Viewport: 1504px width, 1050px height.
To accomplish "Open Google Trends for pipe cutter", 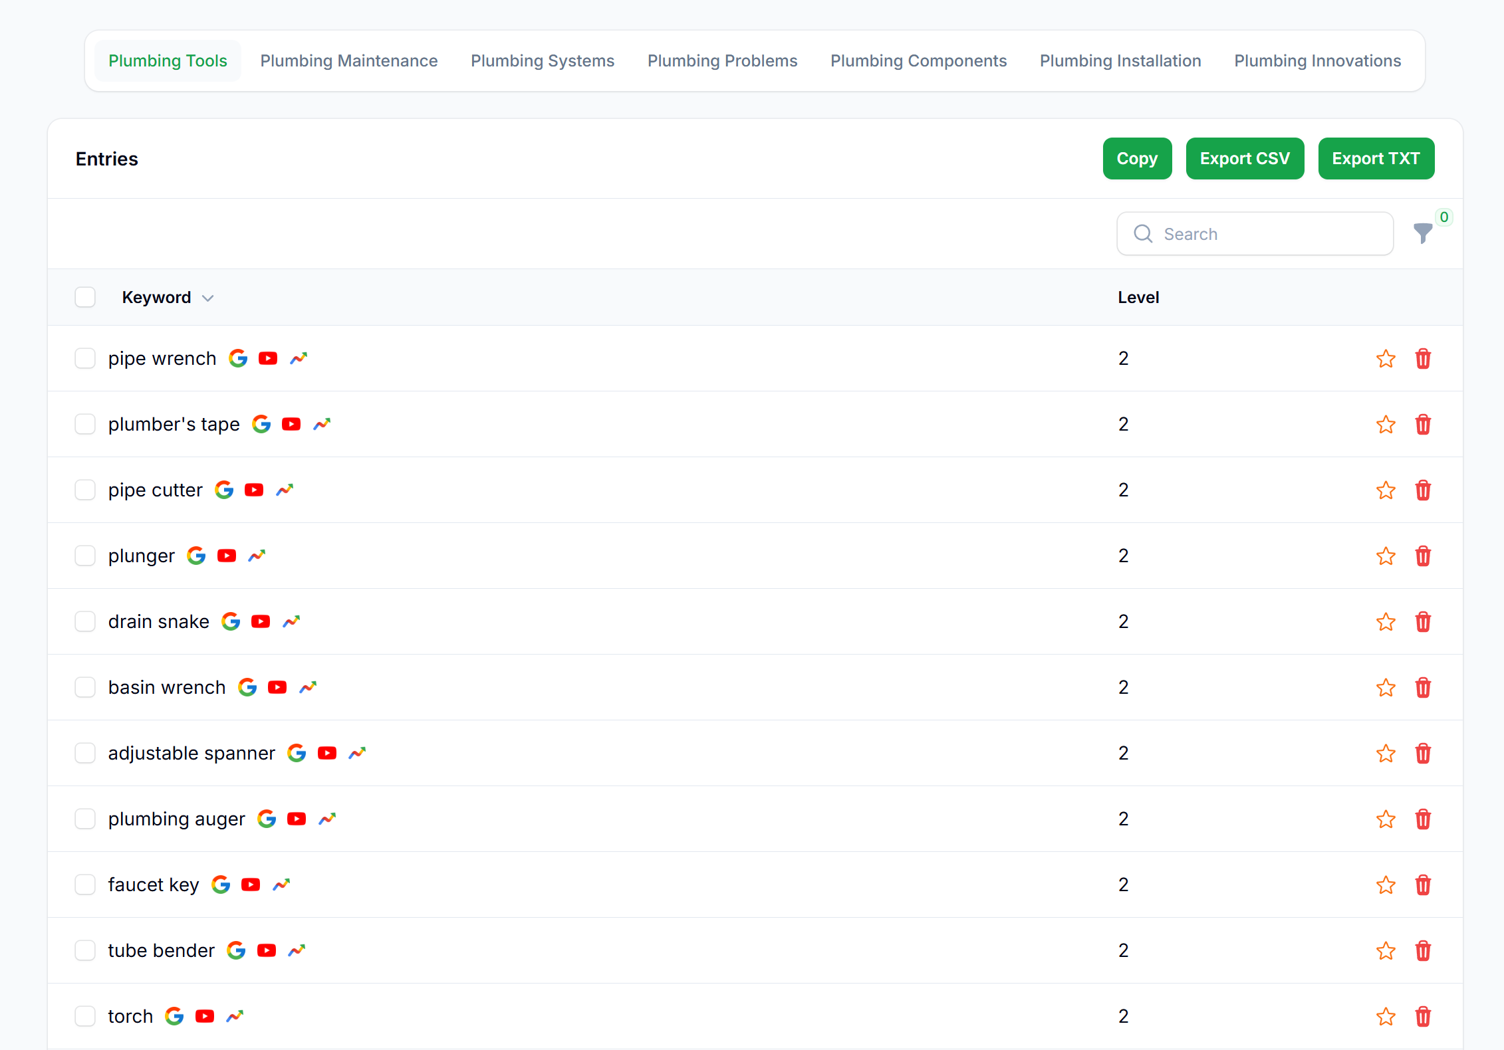I will (285, 490).
